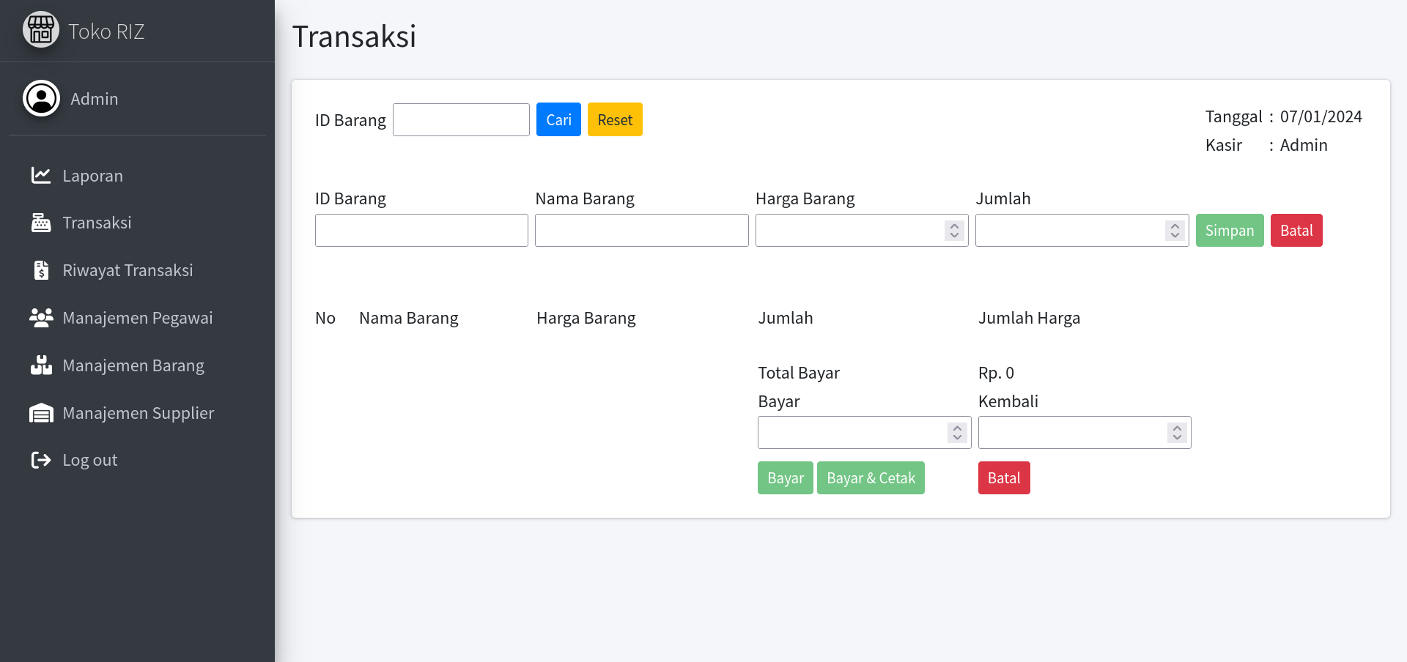Open Manajemen Supplier warehouse icon
This screenshot has width=1407, height=662.
[x=41, y=413]
